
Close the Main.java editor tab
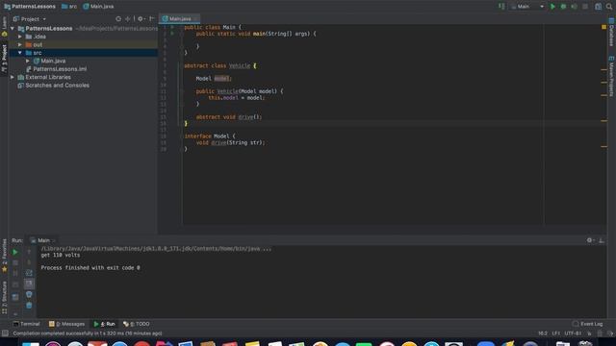[x=195, y=19]
